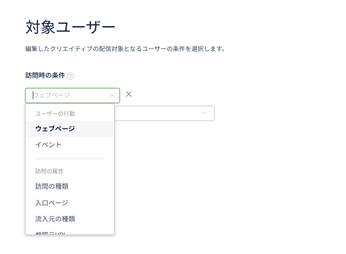
Task: Click the 対象ユーザー page heading
Action: click(70, 27)
